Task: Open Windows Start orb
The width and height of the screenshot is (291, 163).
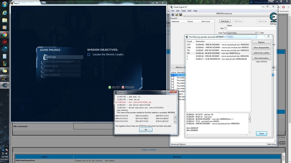Action: click(5, 4)
